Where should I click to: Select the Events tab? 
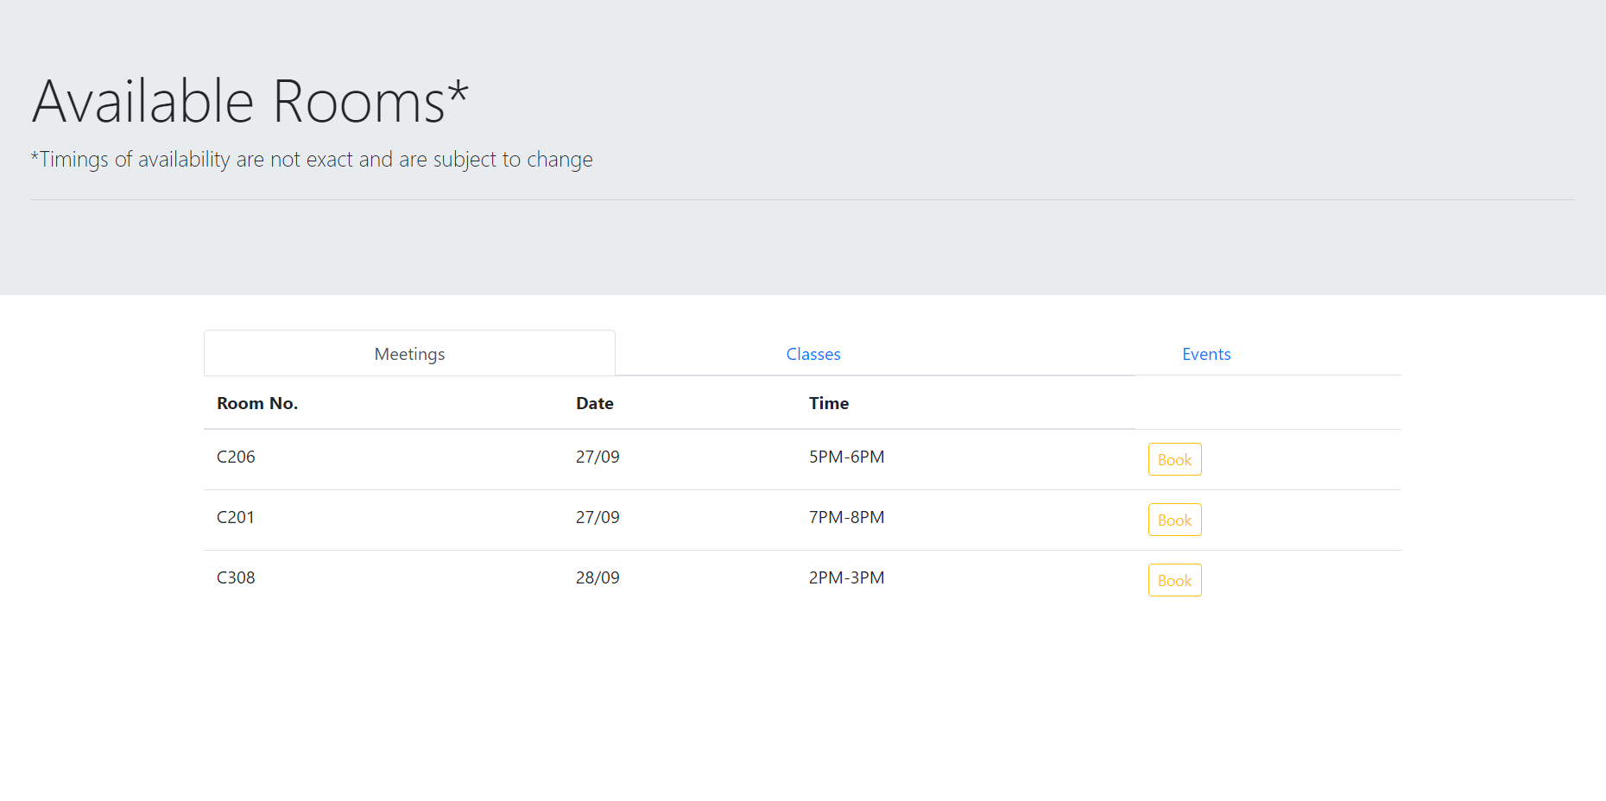(x=1205, y=354)
